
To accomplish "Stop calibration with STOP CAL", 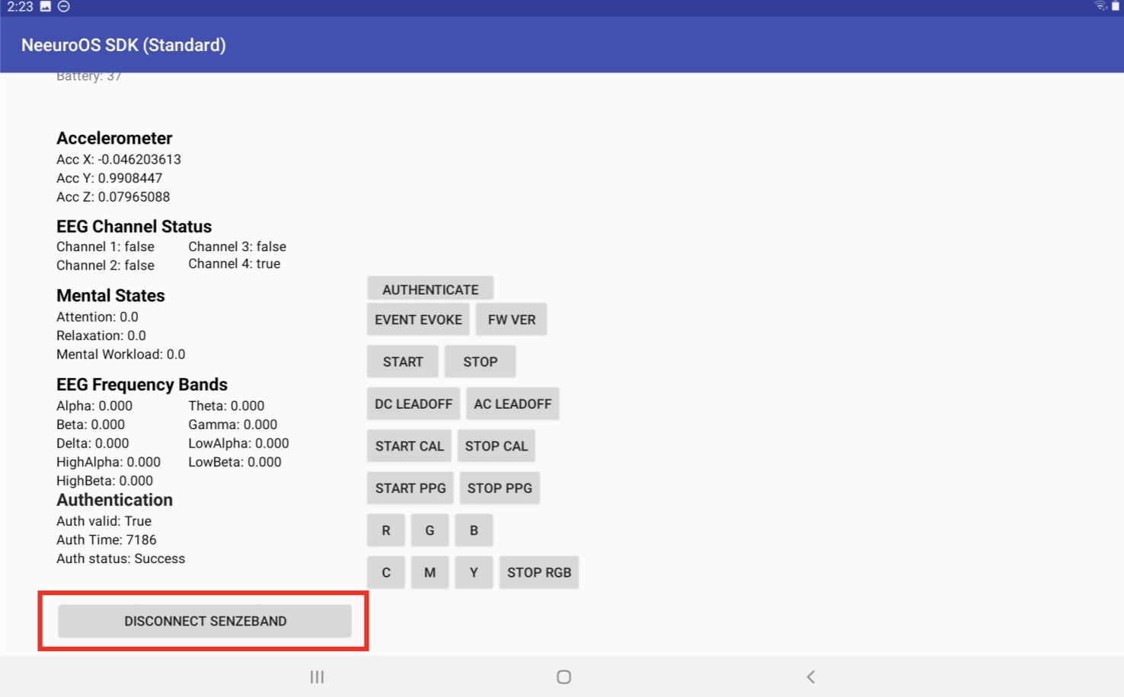I will click(x=497, y=446).
